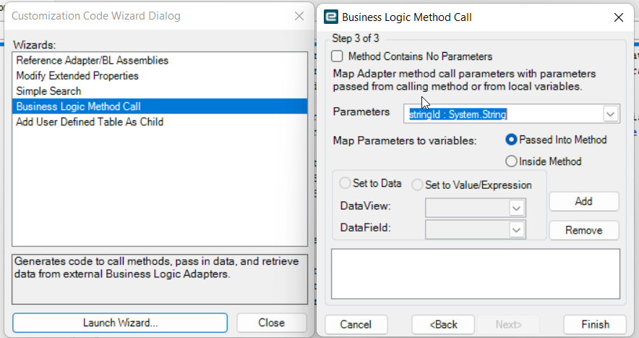The width and height of the screenshot is (639, 338).
Task: Choose Set to Value/Expression option
Action: [x=417, y=185]
